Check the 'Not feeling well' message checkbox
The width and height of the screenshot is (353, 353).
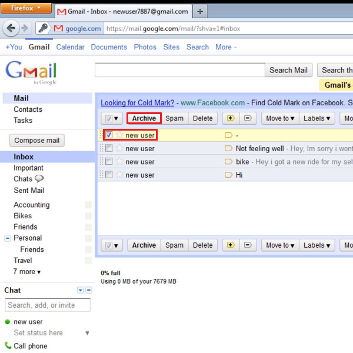coord(109,148)
